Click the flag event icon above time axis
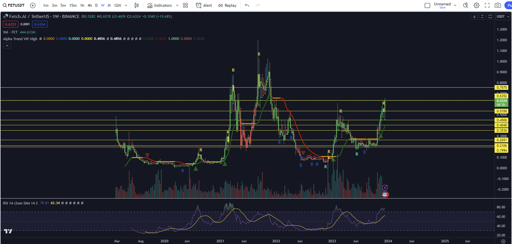Screen dimensions: 512x244 (385, 194)
